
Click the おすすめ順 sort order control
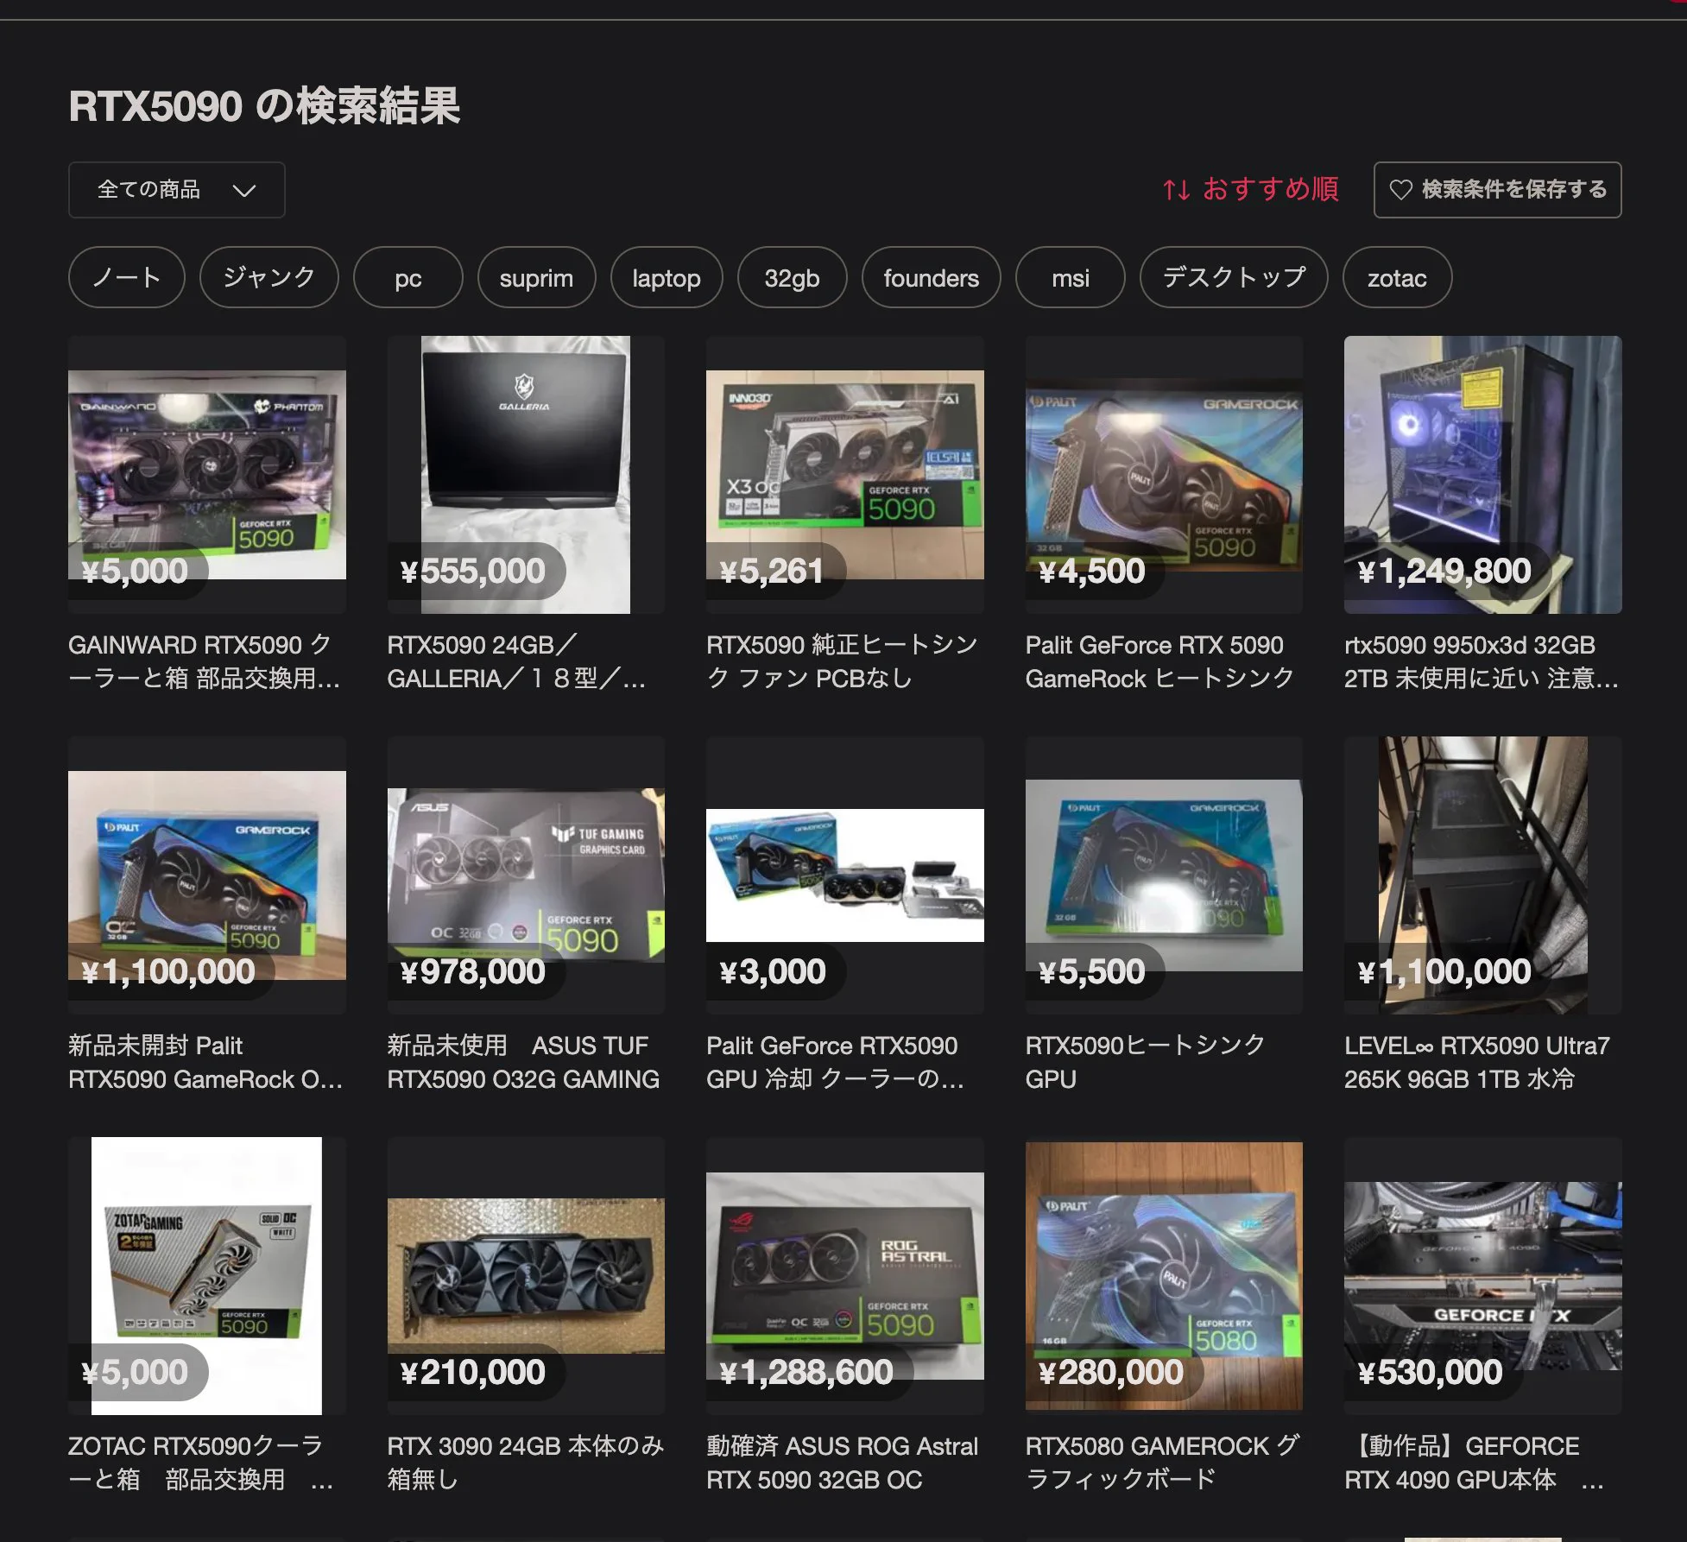tap(1250, 189)
